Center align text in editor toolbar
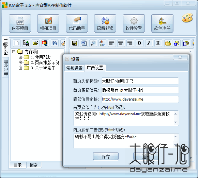Viewport: 198px width, 178px height. (121, 43)
